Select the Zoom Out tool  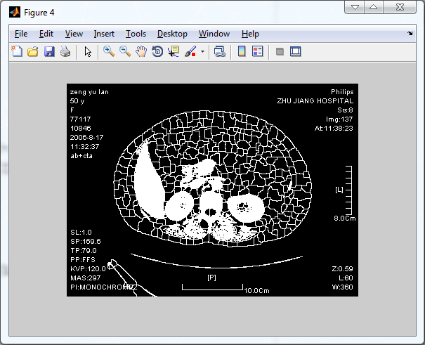[125, 51]
